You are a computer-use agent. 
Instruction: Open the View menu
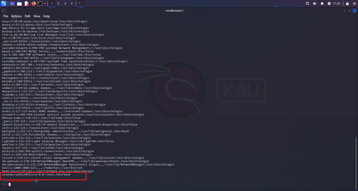pos(37,16)
